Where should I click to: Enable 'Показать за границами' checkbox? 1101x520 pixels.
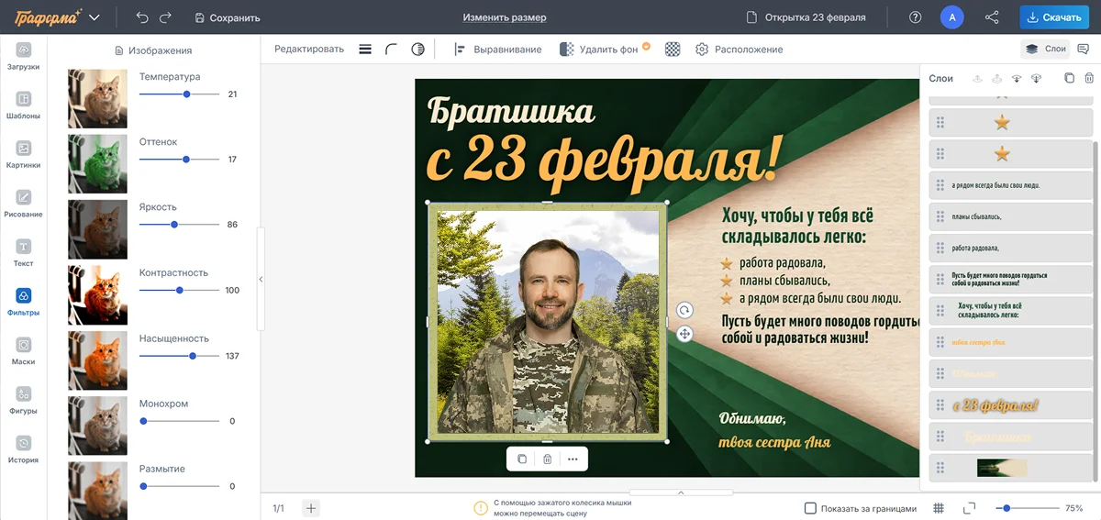tap(810, 508)
